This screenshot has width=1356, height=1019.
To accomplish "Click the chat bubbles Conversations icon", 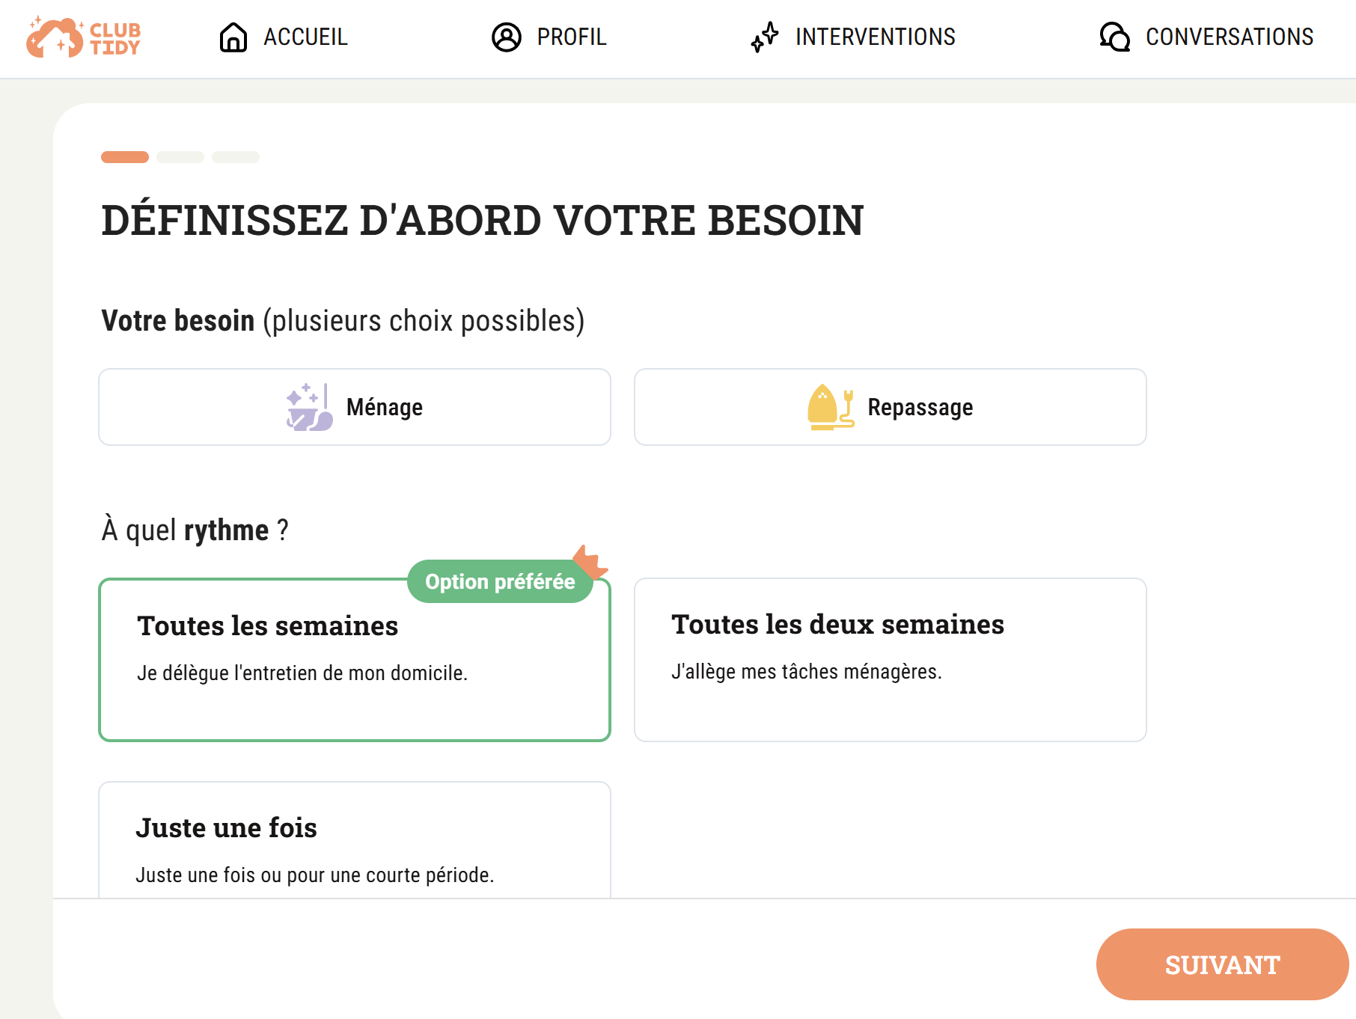I will coord(1115,37).
